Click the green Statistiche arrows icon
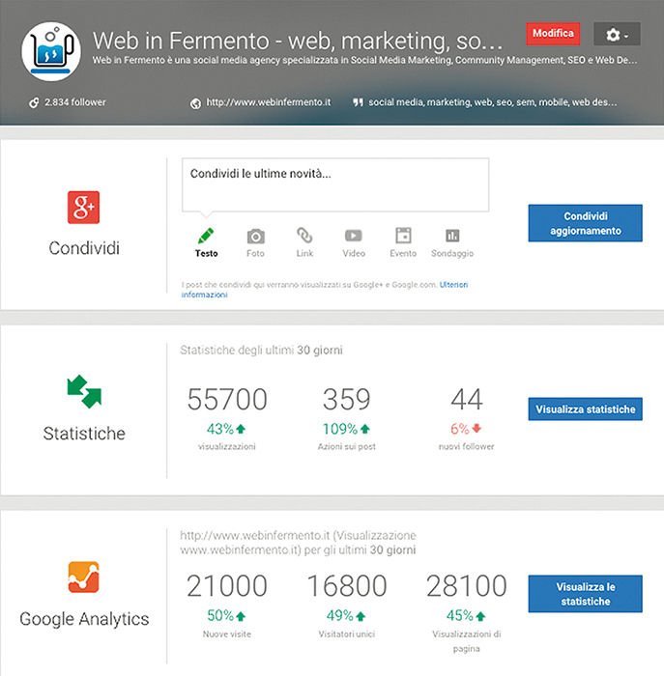This screenshot has height=676, width=664. [x=84, y=391]
